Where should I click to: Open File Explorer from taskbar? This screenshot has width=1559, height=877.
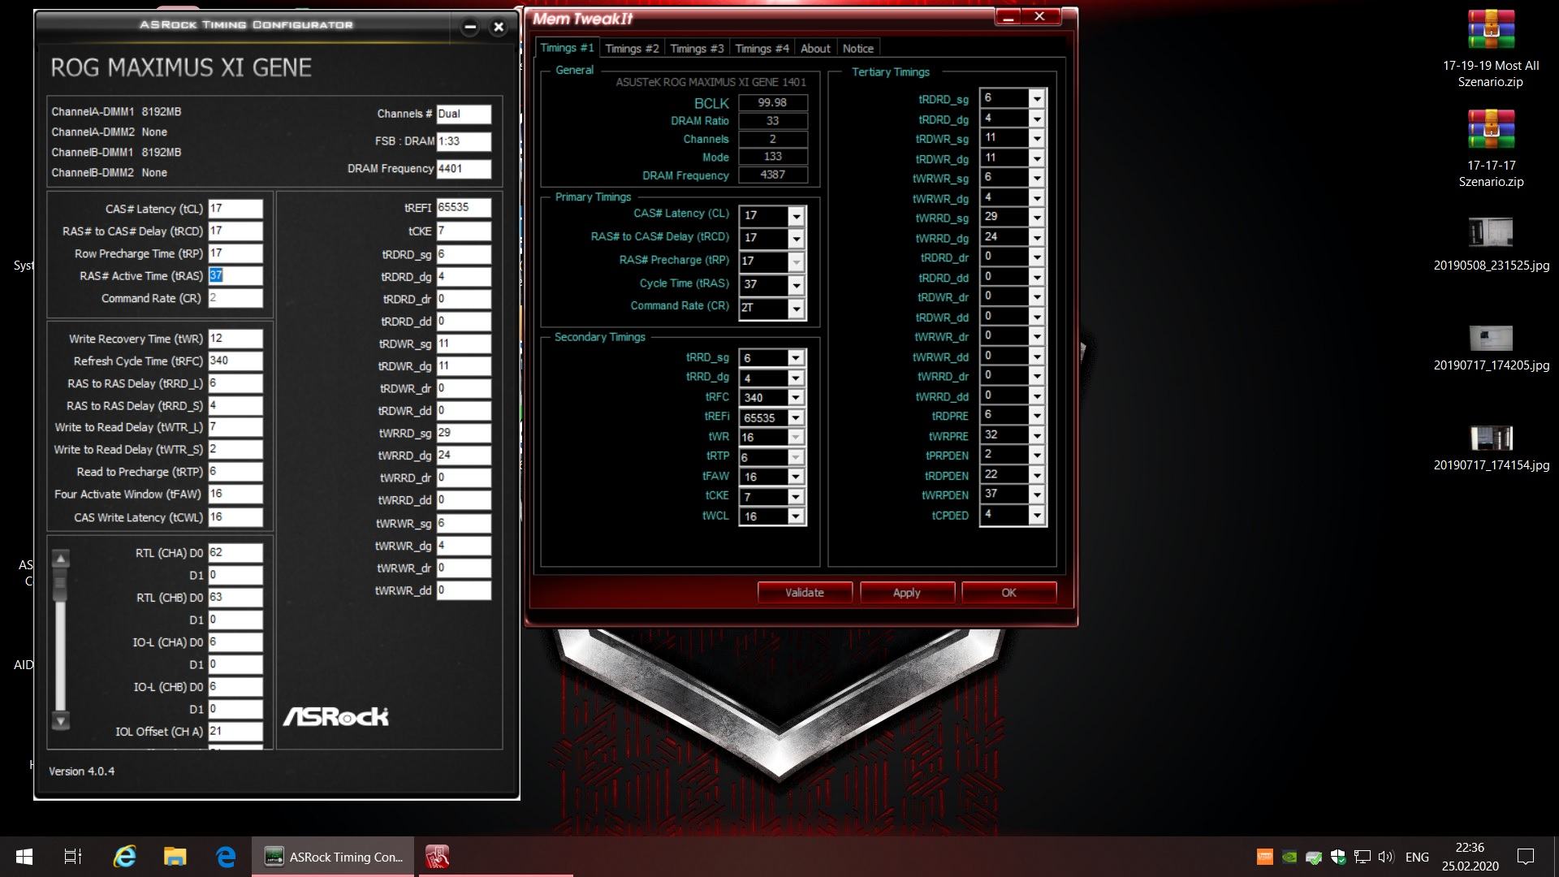pos(175,857)
